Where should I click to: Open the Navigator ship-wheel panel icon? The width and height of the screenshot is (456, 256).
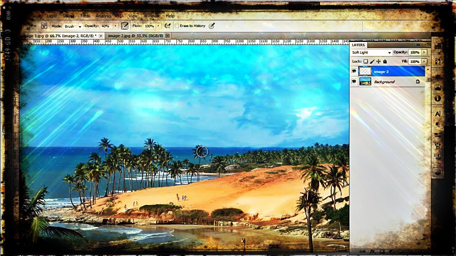[437, 77]
